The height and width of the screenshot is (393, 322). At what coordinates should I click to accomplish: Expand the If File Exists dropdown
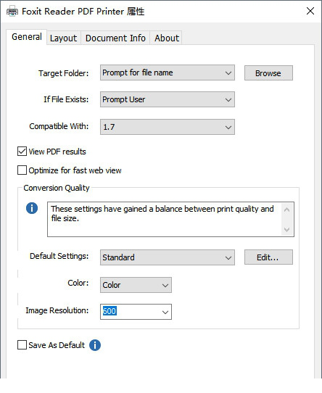click(x=168, y=99)
